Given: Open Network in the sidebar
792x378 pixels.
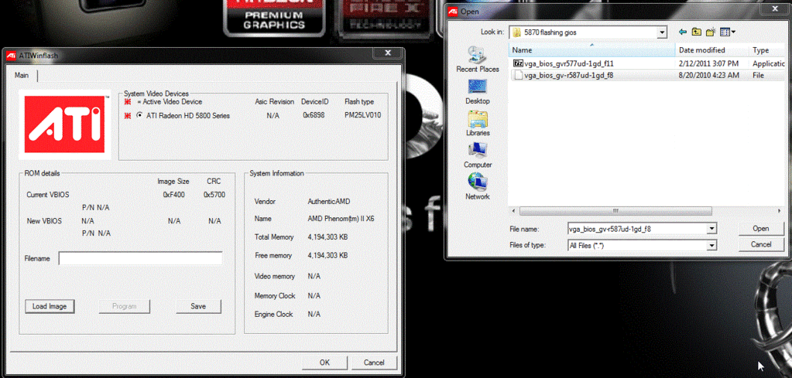Looking at the screenshot, I should [x=478, y=187].
